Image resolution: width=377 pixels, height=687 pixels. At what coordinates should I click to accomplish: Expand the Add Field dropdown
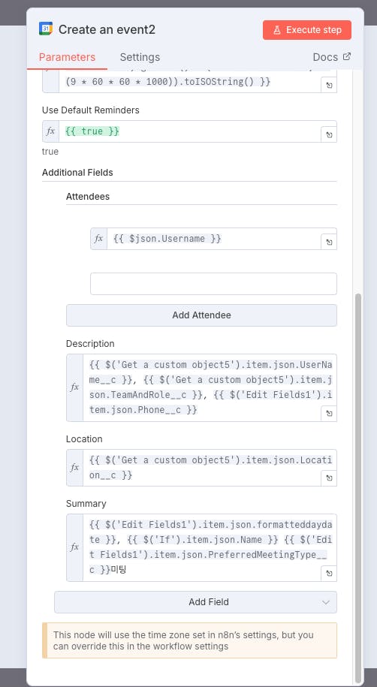pyautogui.click(x=195, y=602)
